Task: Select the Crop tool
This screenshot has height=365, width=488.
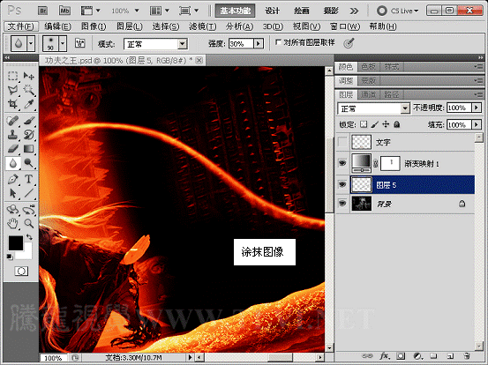Action: coord(12,104)
